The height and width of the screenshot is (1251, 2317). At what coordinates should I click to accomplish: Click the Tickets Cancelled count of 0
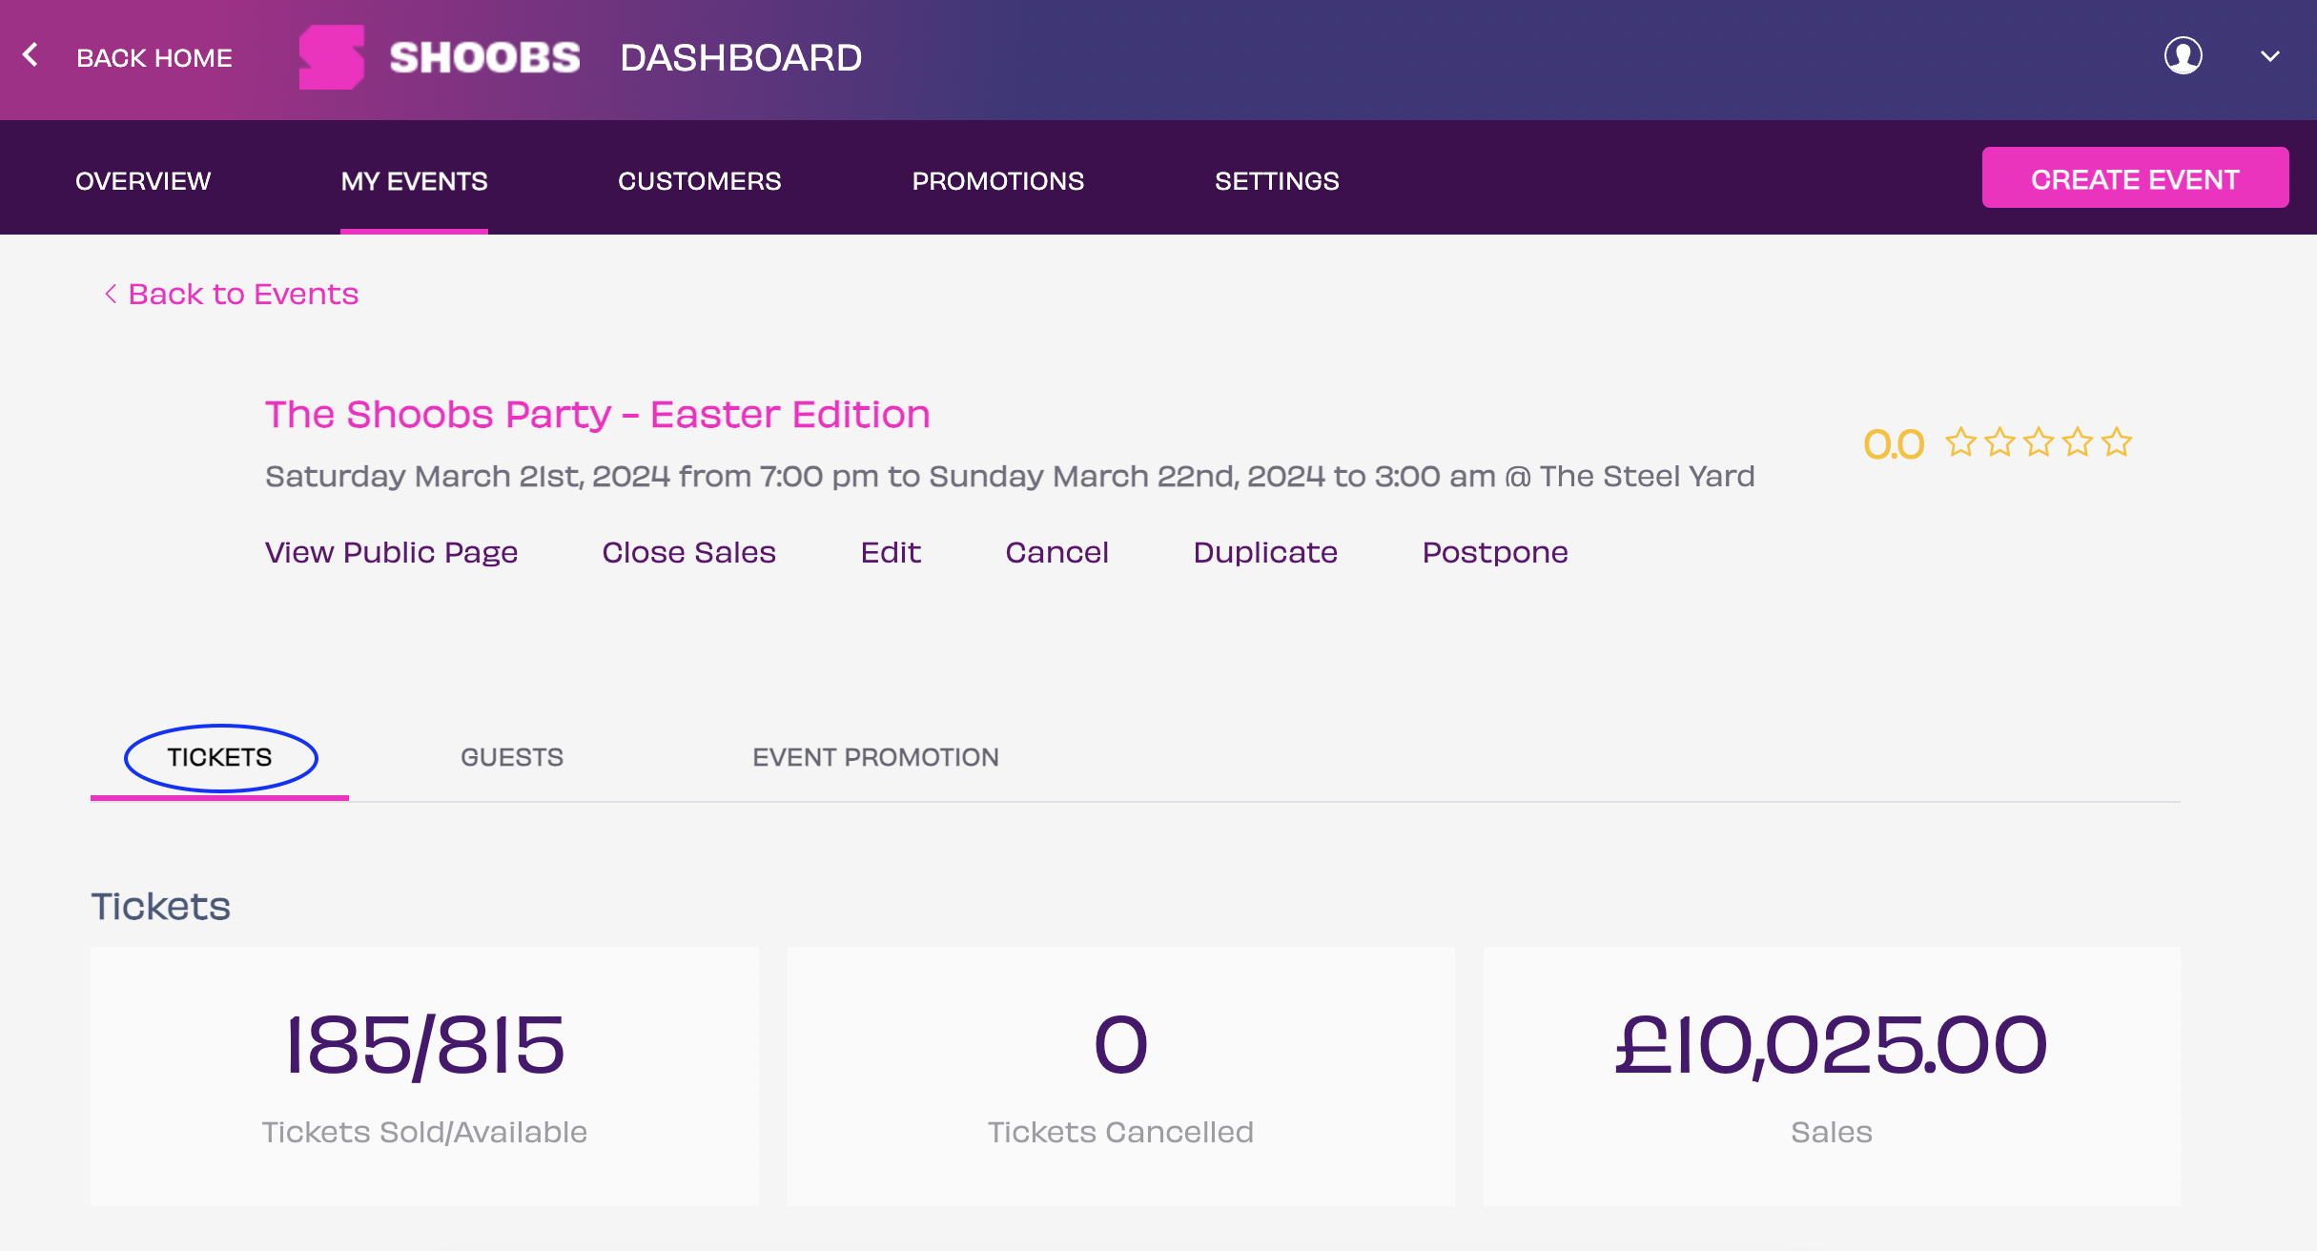1120,1044
